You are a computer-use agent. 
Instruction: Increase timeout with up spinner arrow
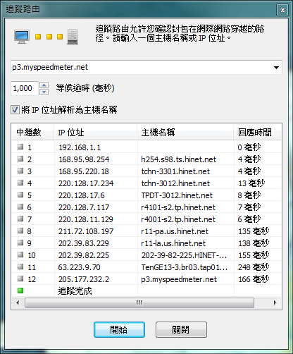click(44, 85)
